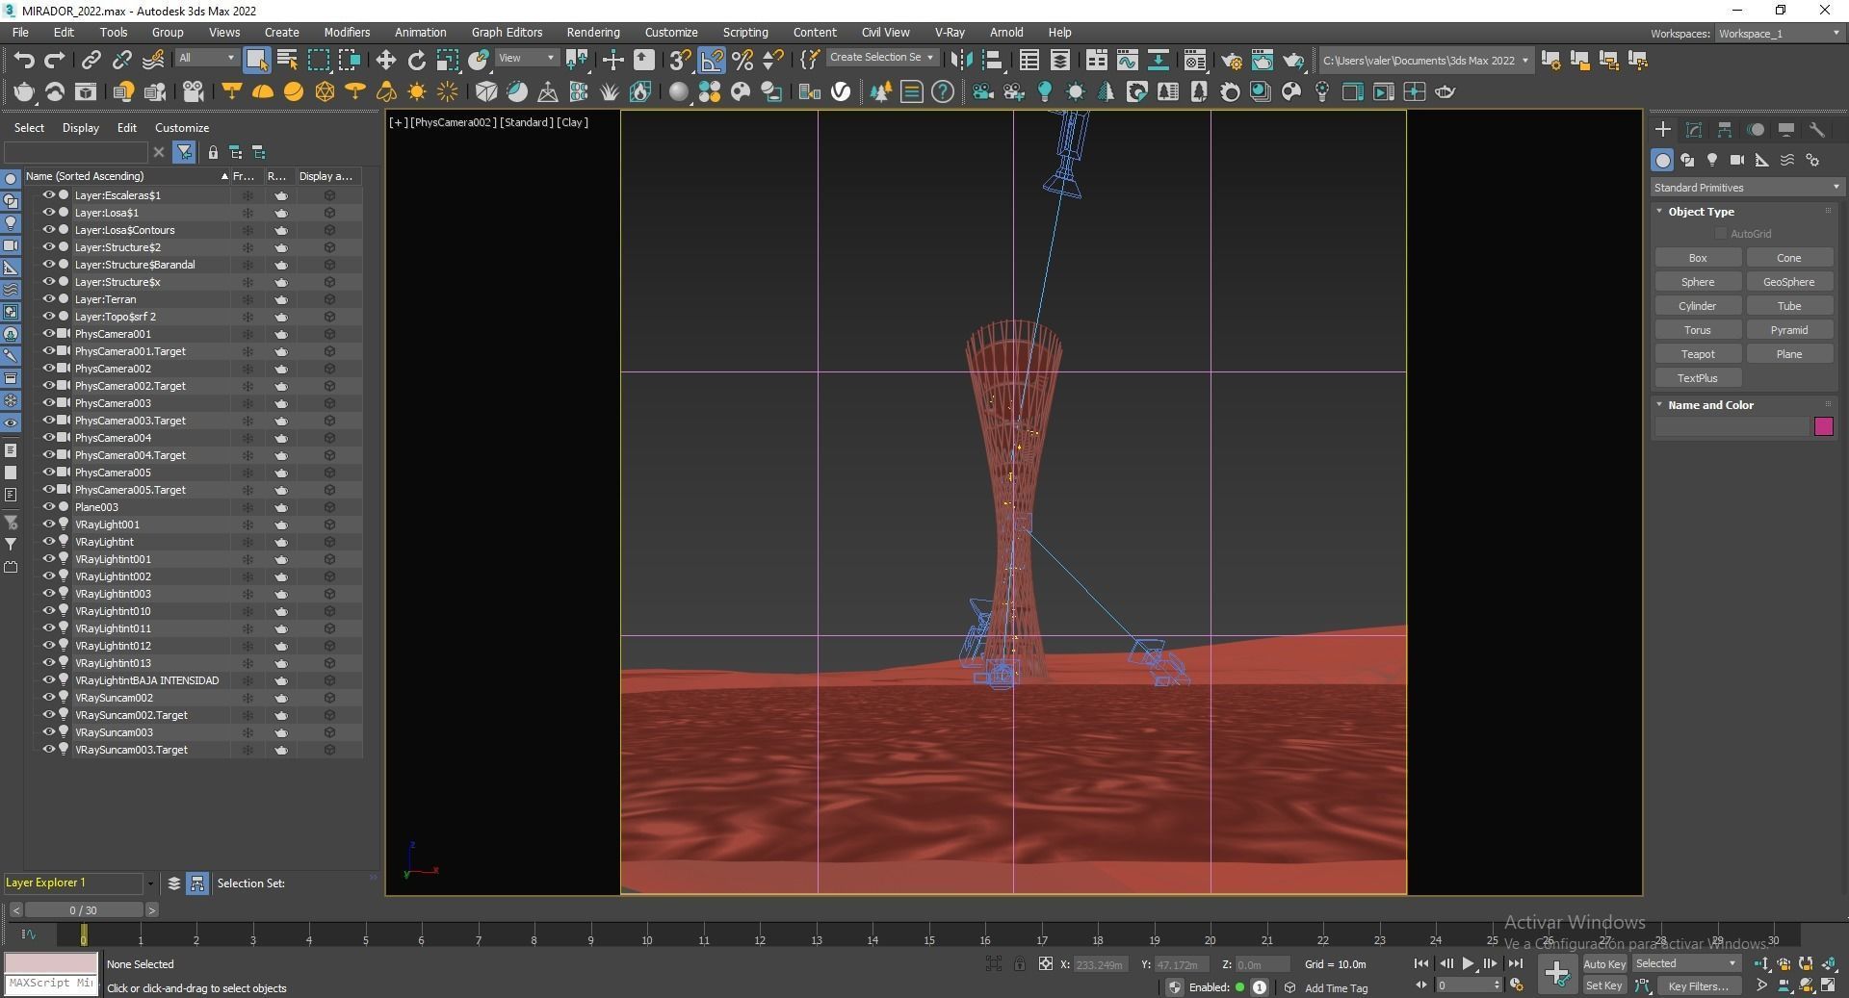Expand the Workspaces dropdown

[1779, 34]
